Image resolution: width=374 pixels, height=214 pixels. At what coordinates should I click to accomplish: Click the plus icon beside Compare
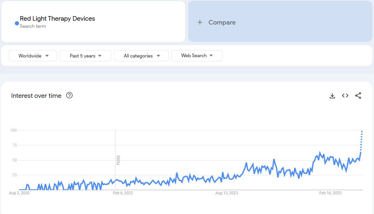[x=200, y=22]
